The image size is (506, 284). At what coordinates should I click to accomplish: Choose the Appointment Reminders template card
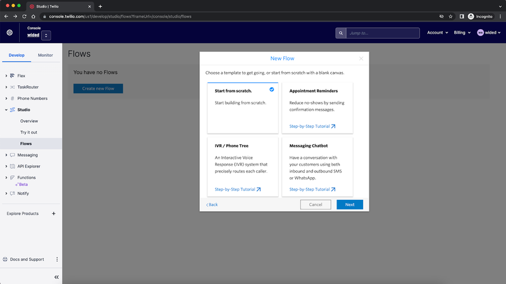317,108
